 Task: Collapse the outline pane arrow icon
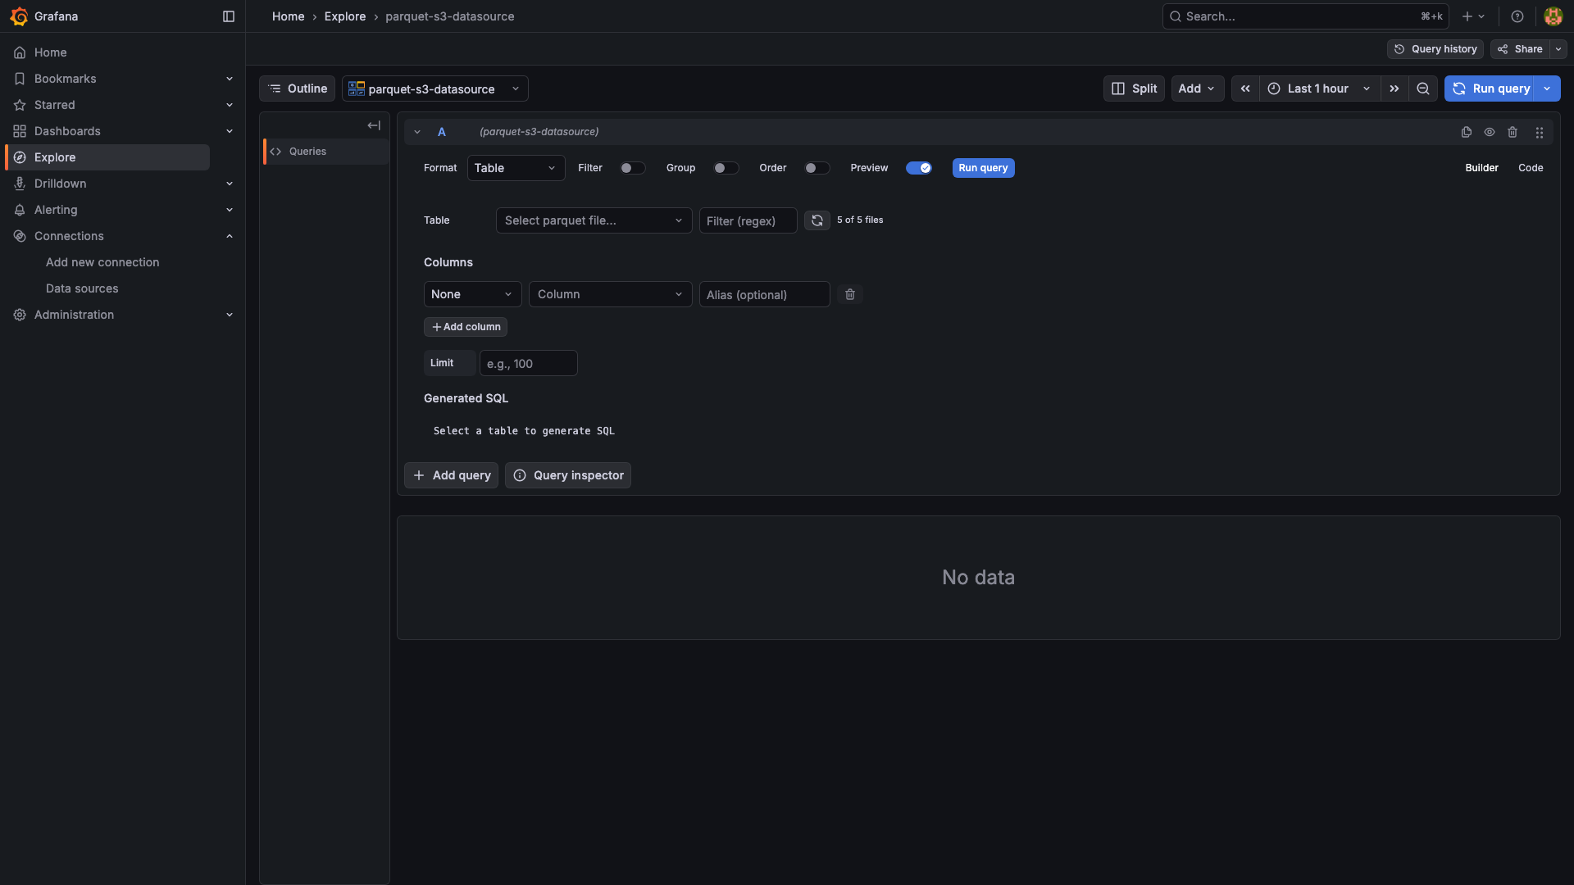click(374, 125)
